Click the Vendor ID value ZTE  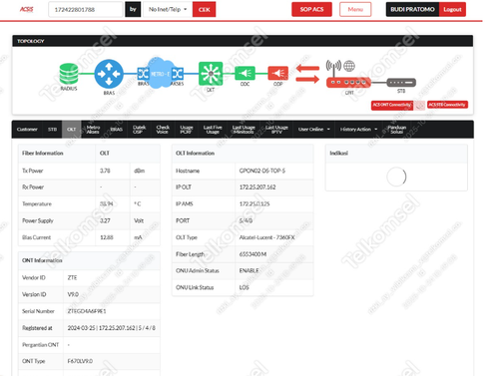72,277
